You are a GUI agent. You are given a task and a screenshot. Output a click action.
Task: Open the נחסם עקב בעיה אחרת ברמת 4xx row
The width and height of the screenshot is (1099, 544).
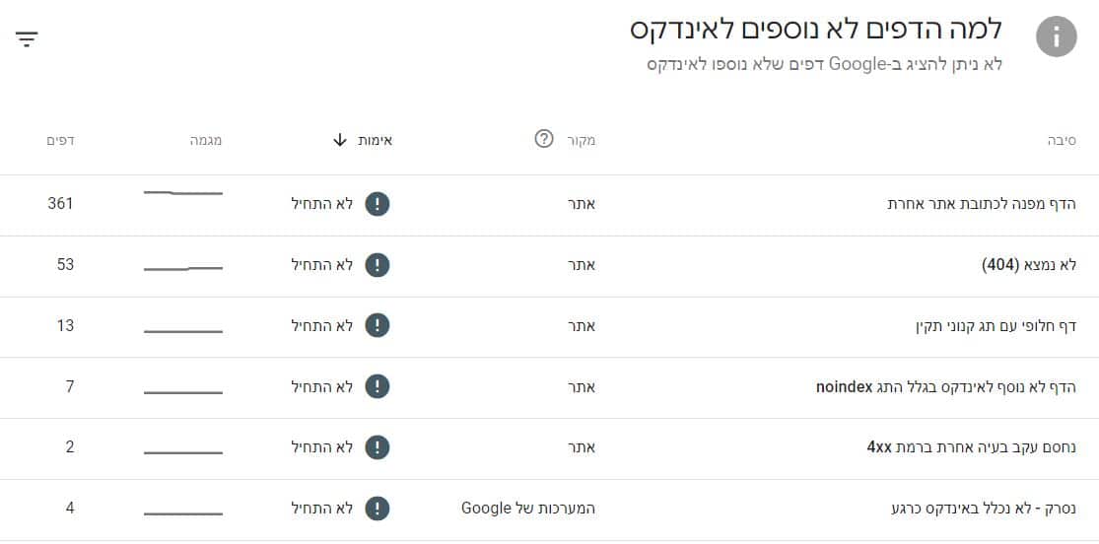click(x=550, y=449)
